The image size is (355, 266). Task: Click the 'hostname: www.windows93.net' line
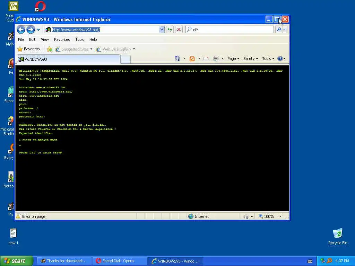[42, 88]
